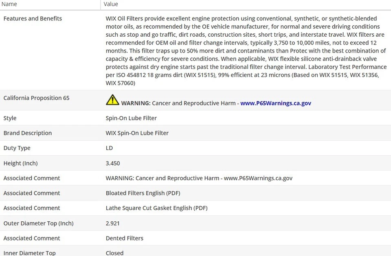Select the "LD" duty type value

click(x=109, y=148)
